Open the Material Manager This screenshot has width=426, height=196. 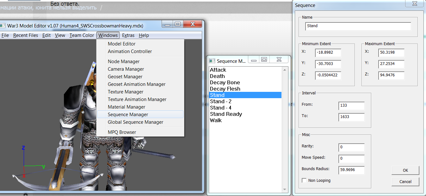tap(140, 107)
